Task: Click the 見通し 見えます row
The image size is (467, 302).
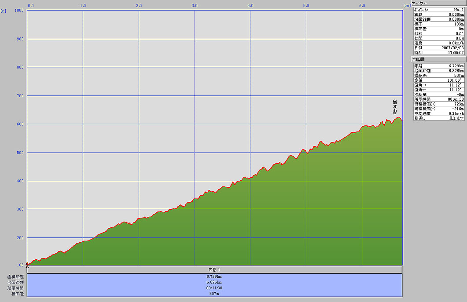Action: tap(438, 118)
